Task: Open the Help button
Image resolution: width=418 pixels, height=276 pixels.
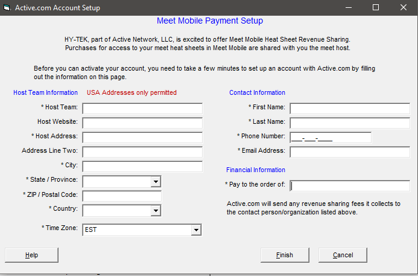Action: [31, 255]
